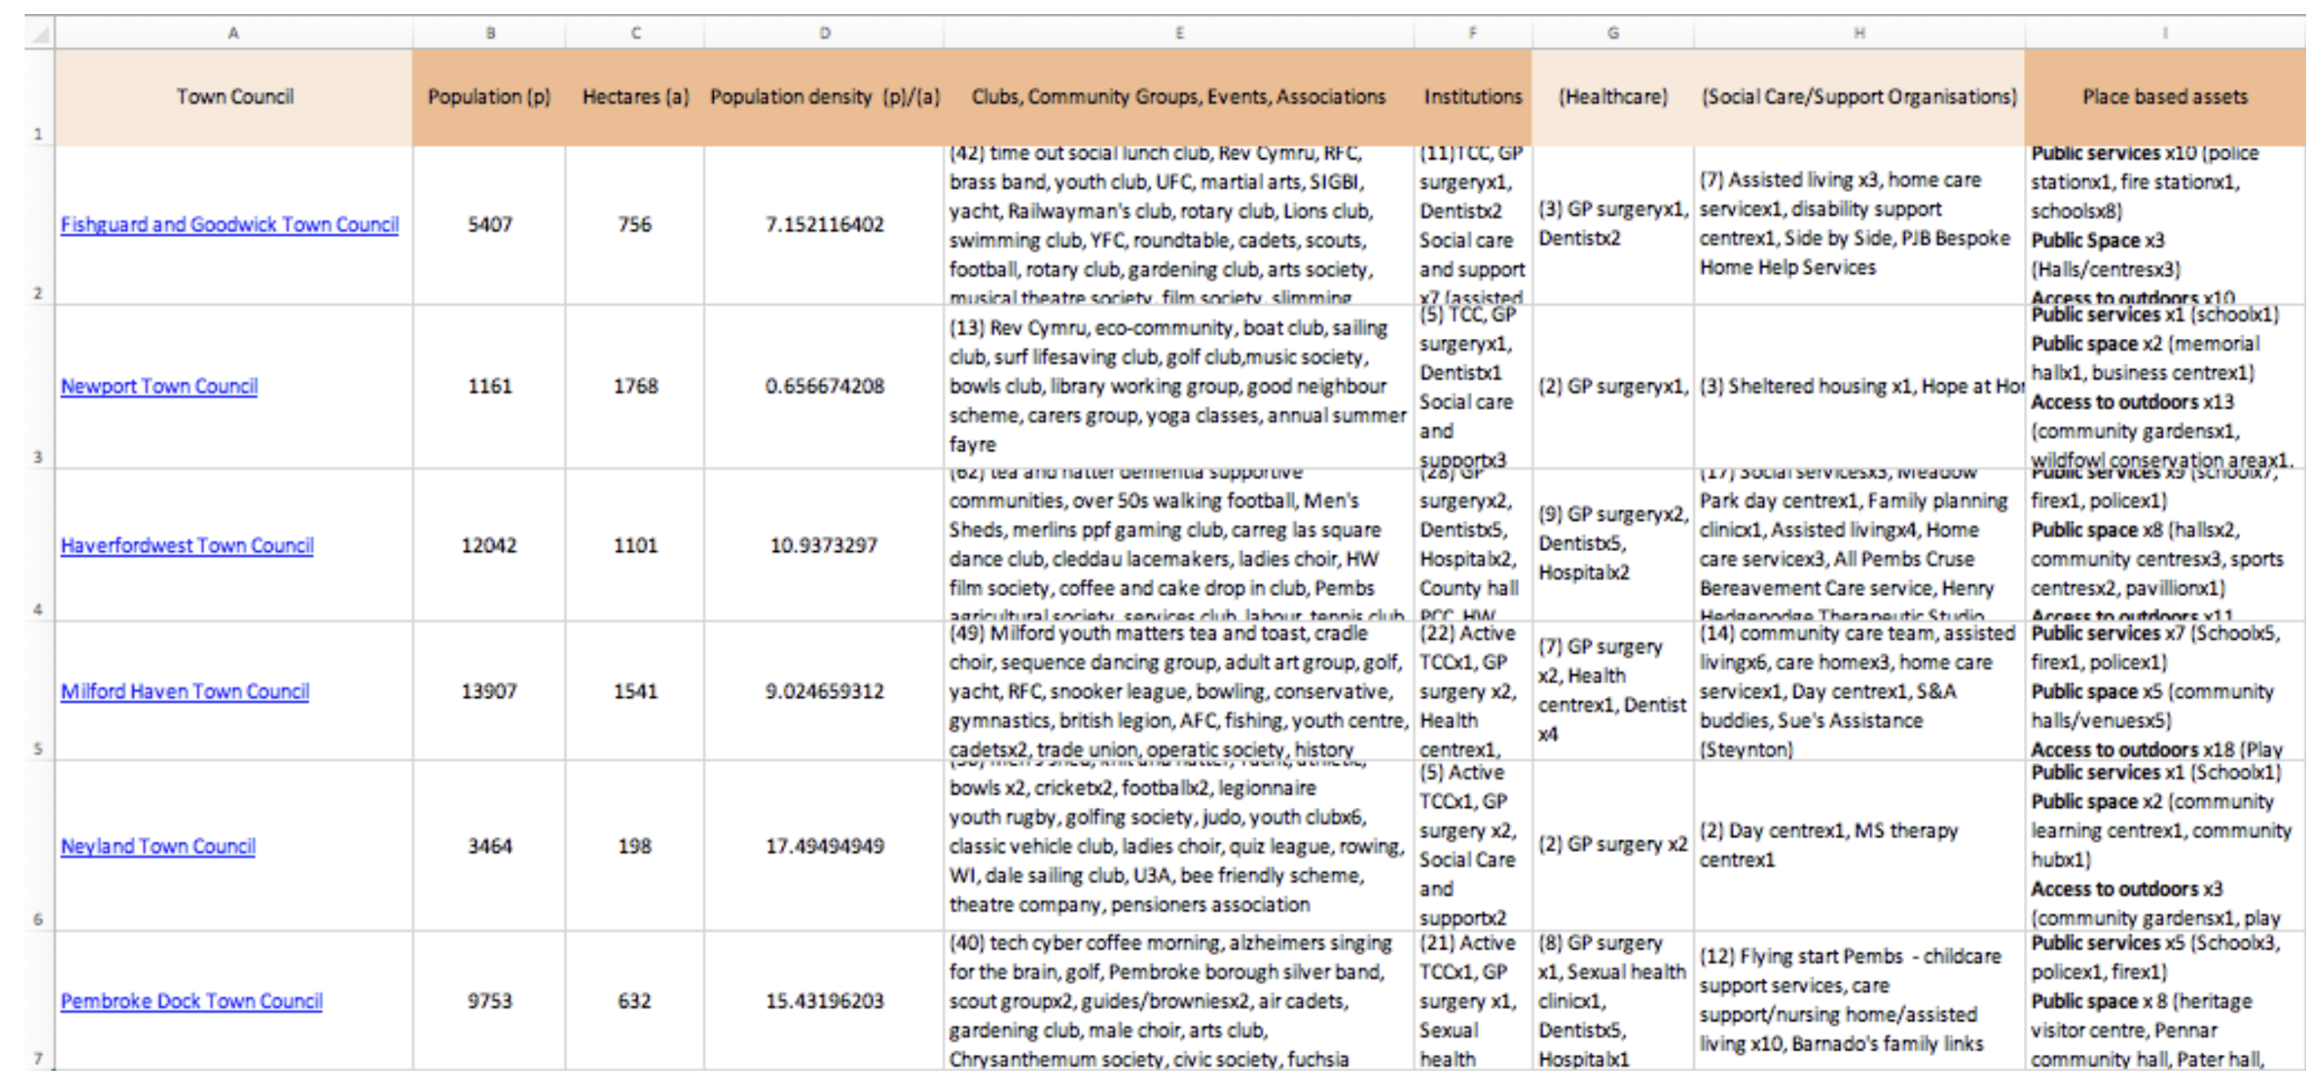Select density cell 15.43196203
This screenshot has width=2320, height=1072.
tap(824, 1001)
